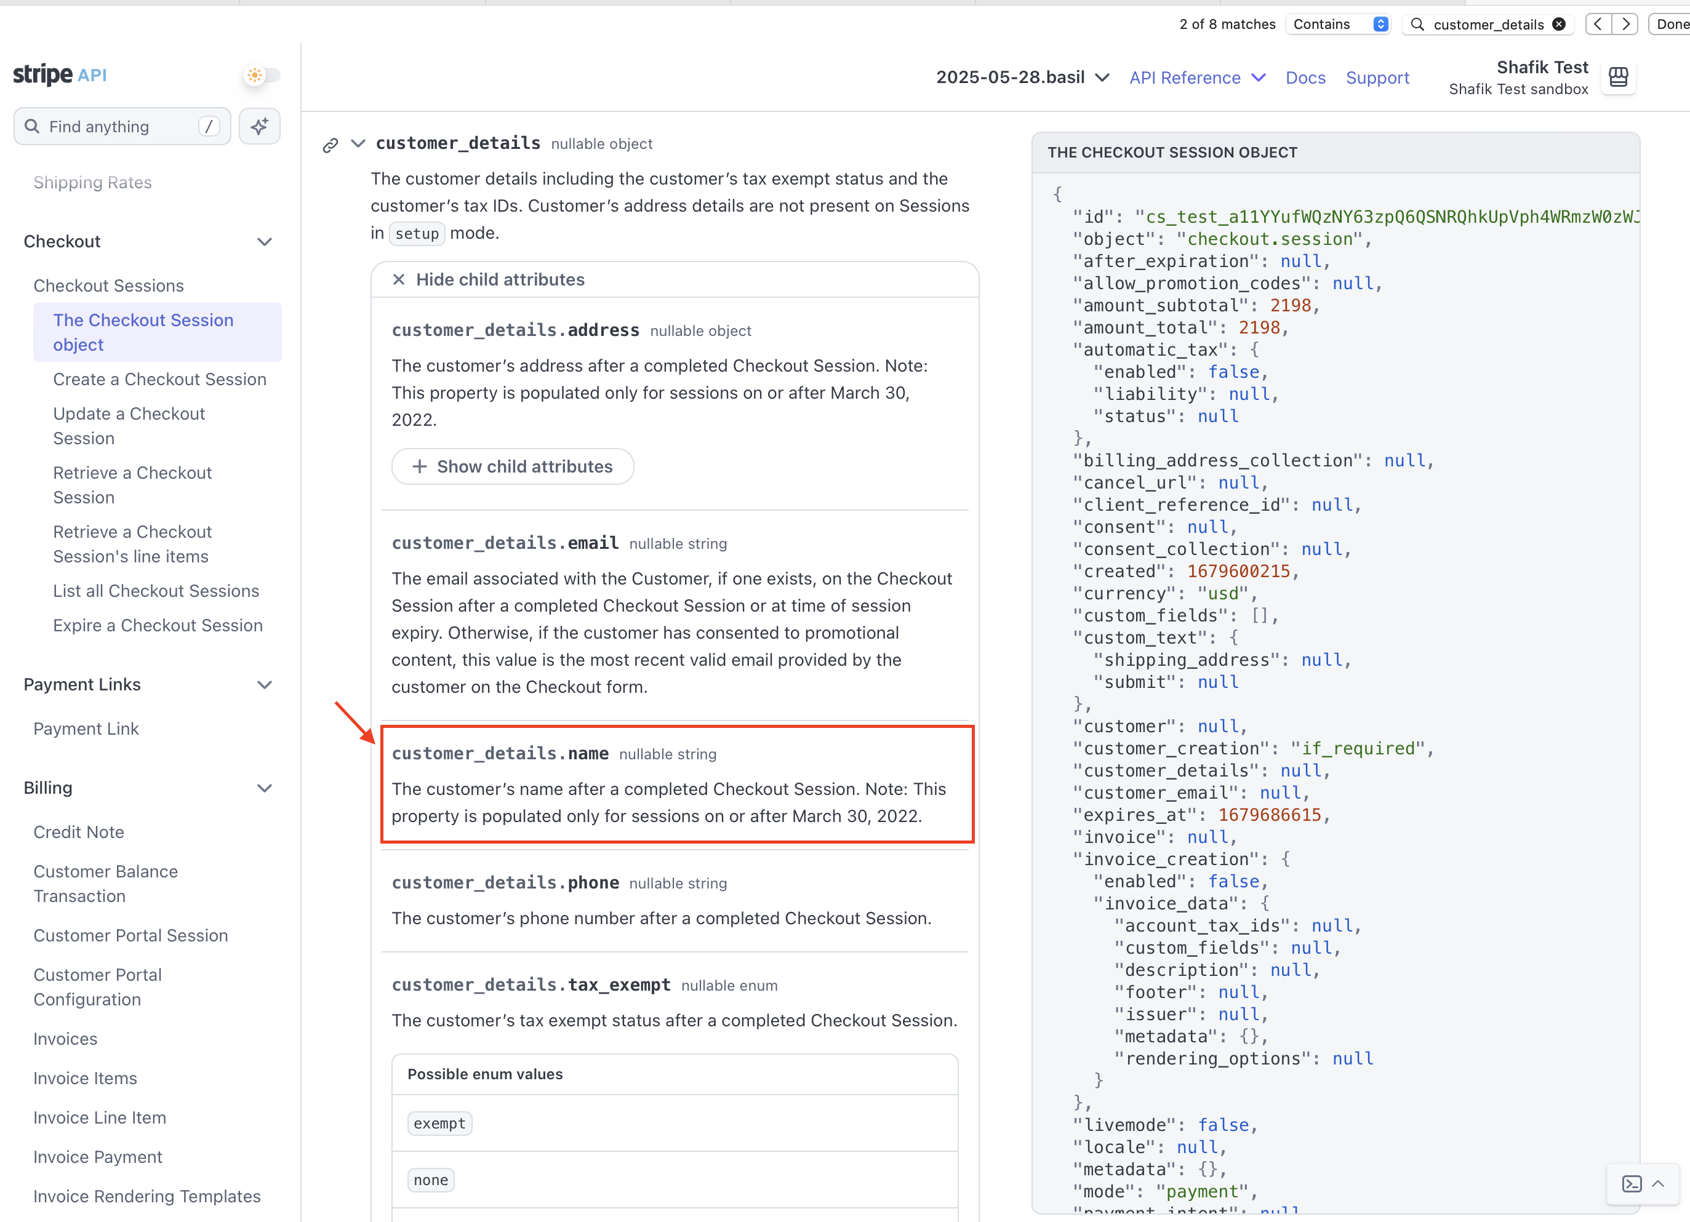Open Invoice Items in sidebar

coord(85,1078)
